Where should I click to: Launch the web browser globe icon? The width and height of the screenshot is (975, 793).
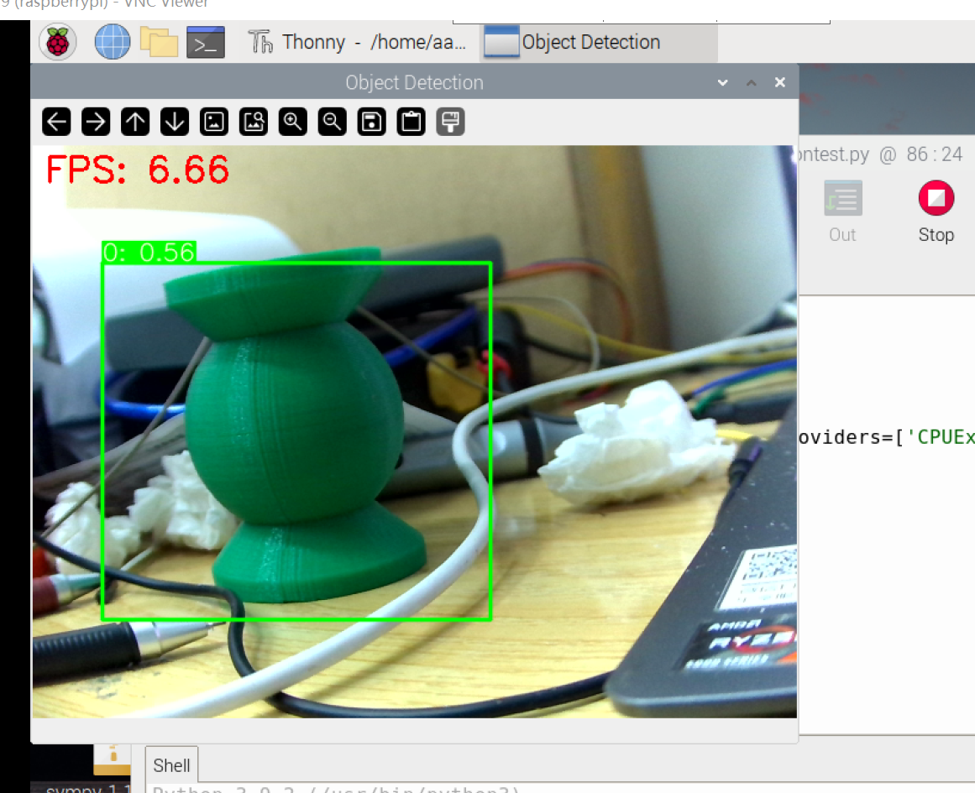[x=113, y=42]
